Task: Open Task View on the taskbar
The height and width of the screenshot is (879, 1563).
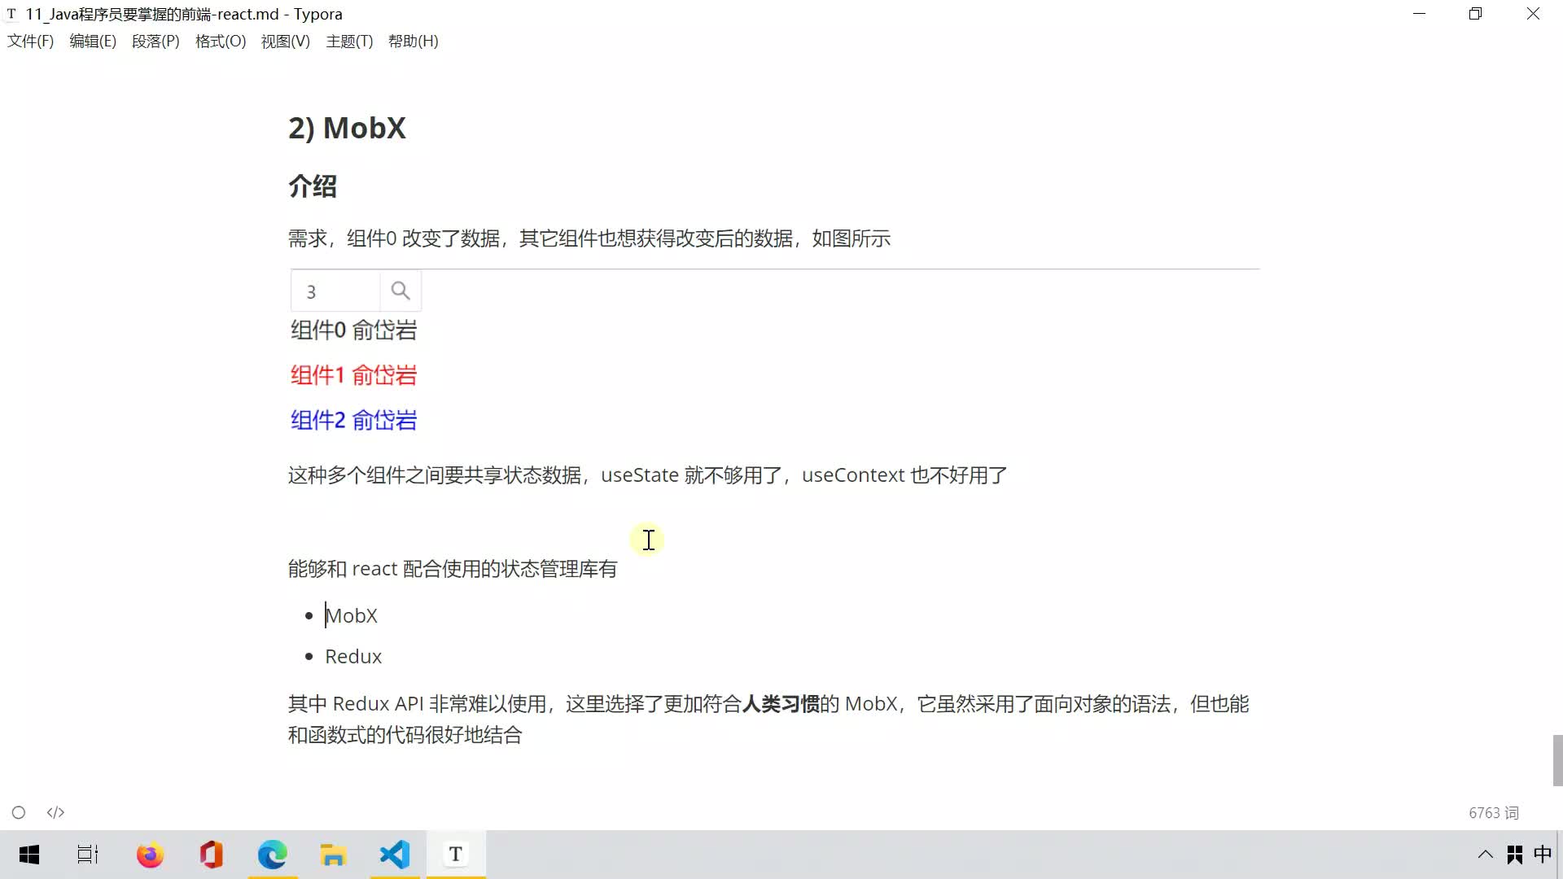Action: point(88,855)
